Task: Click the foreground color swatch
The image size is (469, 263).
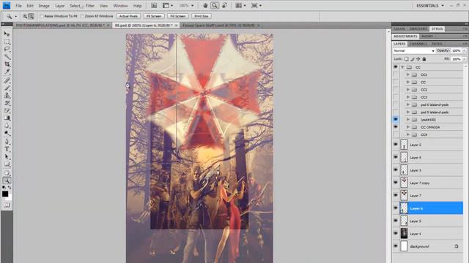Action: coord(5,194)
